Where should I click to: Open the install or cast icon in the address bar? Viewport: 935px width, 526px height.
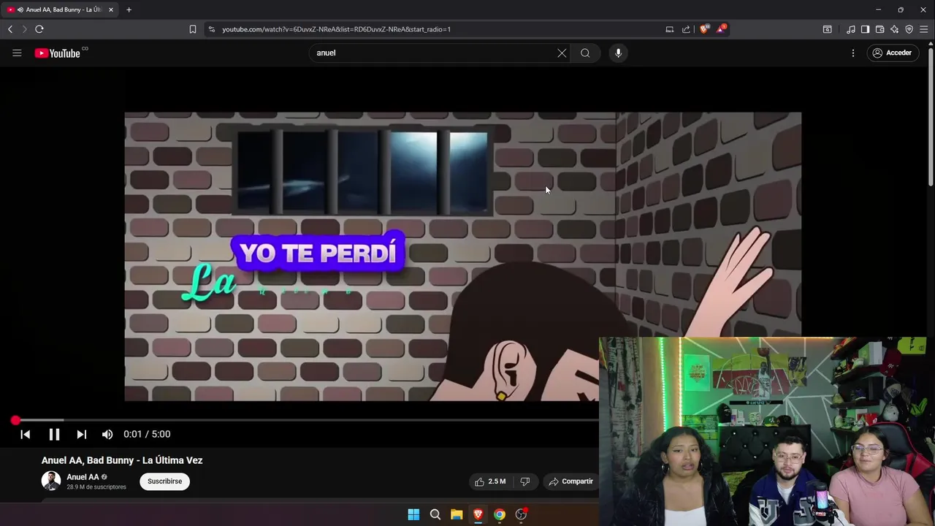click(669, 29)
